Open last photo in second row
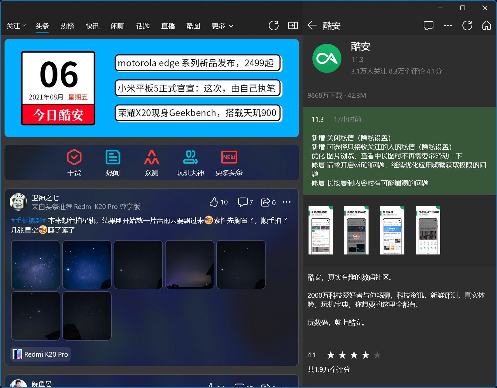Viewport: 497px width, 388px height. (87, 316)
